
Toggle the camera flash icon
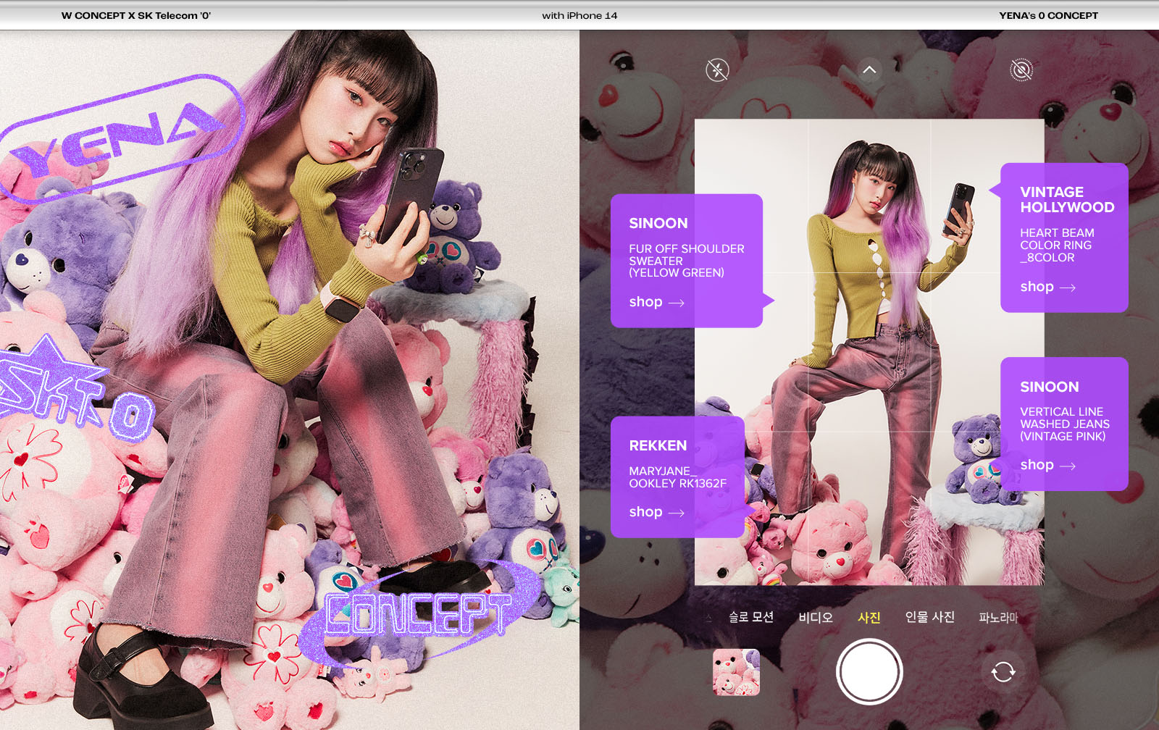(717, 70)
